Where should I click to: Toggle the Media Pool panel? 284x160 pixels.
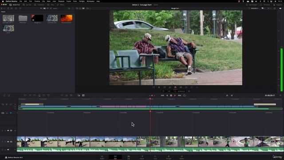click(x=15, y=5)
